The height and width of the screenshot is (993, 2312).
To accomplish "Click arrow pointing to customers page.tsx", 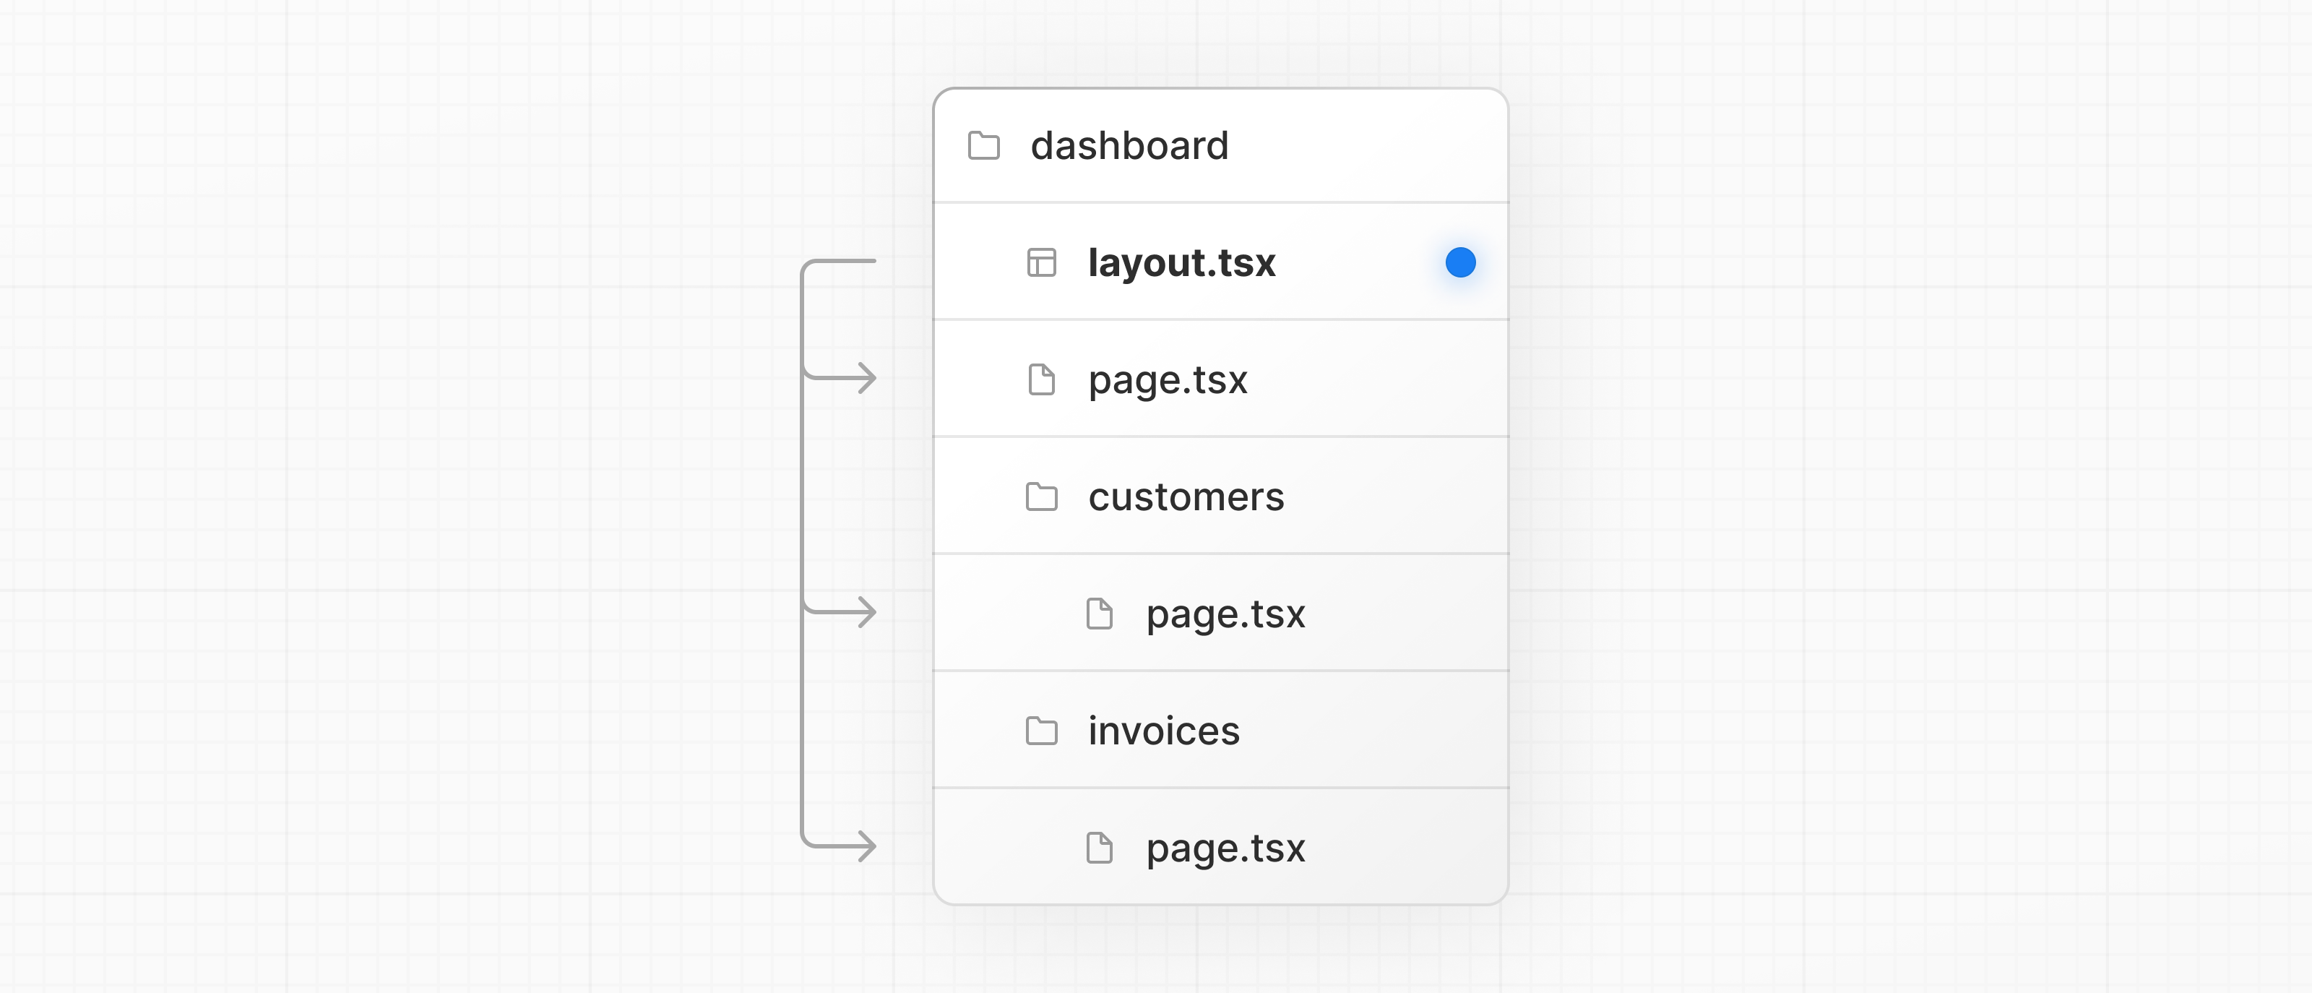I will (x=858, y=612).
